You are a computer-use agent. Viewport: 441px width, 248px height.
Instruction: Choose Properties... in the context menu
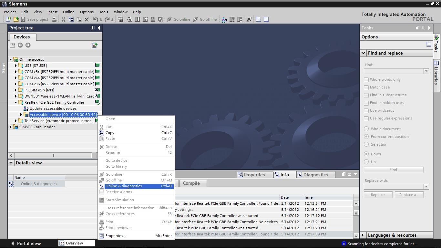[x=136, y=236]
